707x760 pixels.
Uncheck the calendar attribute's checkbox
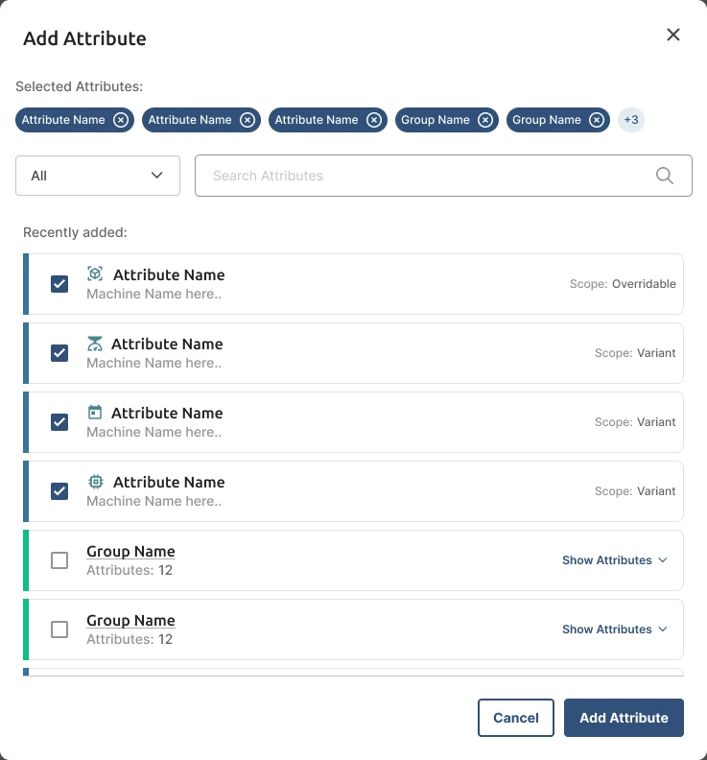59,422
